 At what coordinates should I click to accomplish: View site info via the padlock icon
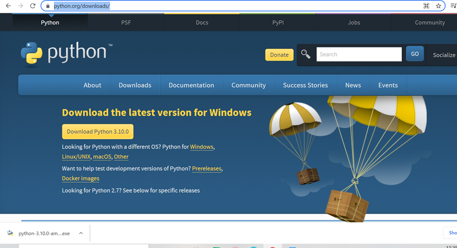coord(48,6)
